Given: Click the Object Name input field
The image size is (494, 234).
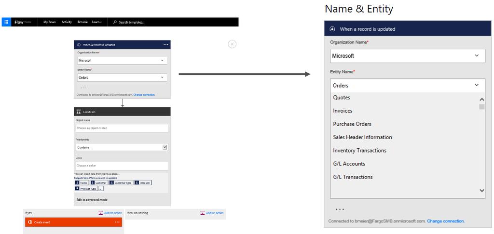Looking at the screenshot, I should [x=122, y=129].
